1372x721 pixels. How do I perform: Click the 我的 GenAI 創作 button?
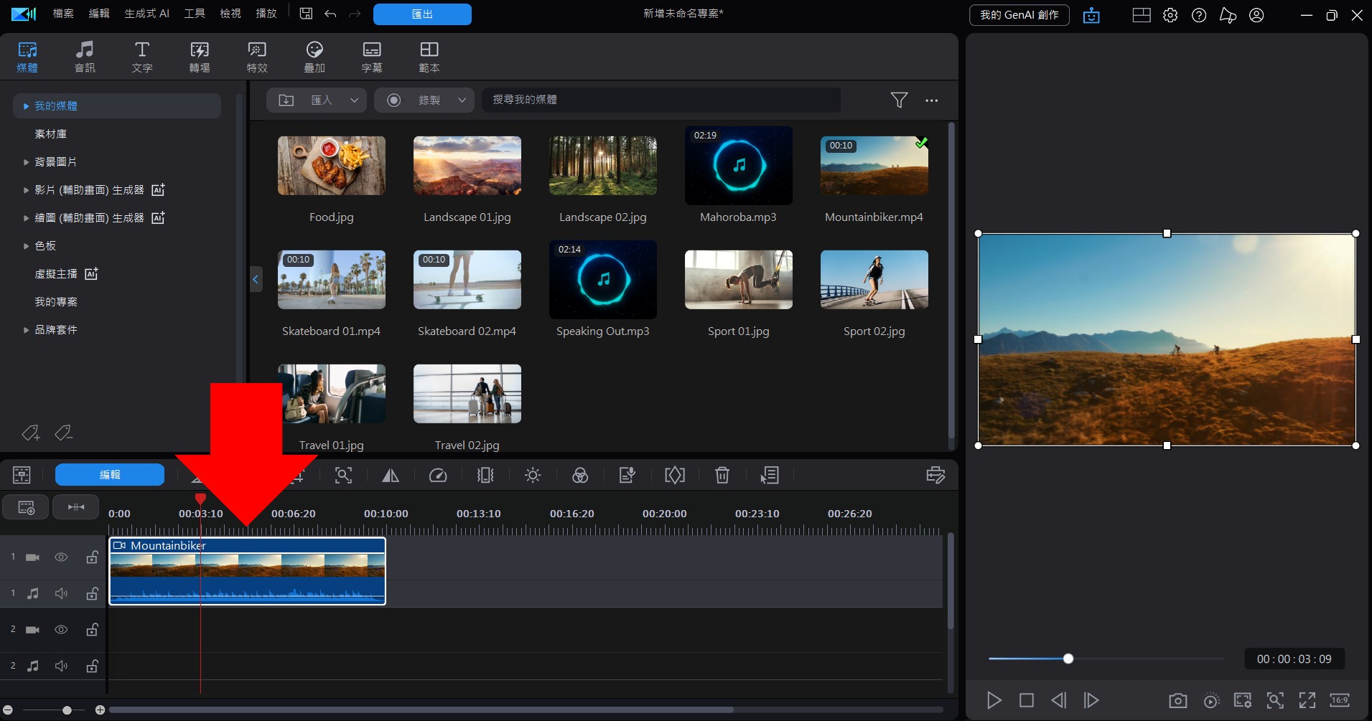click(1019, 15)
